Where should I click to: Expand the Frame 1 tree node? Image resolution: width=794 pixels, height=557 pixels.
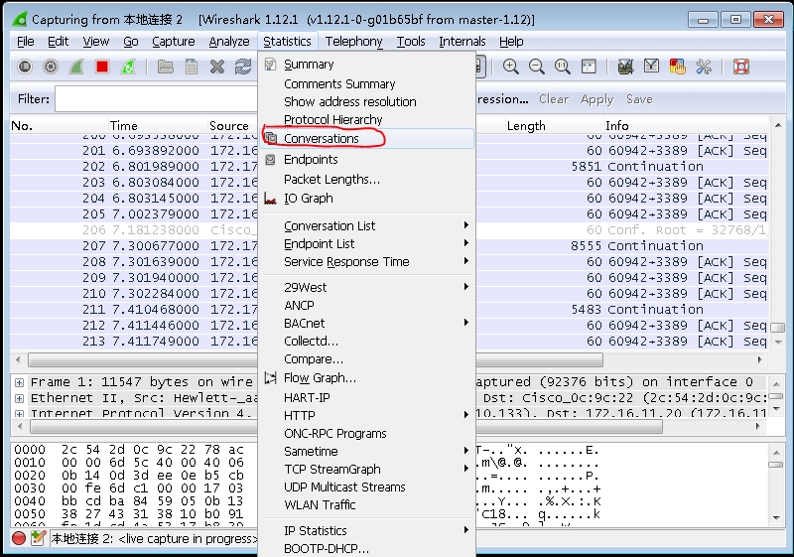point(19,382)
